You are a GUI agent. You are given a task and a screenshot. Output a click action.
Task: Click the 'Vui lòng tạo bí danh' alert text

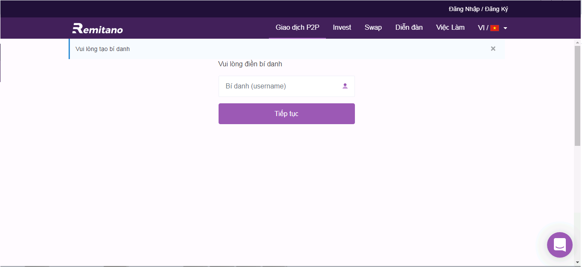pos(103,49)
